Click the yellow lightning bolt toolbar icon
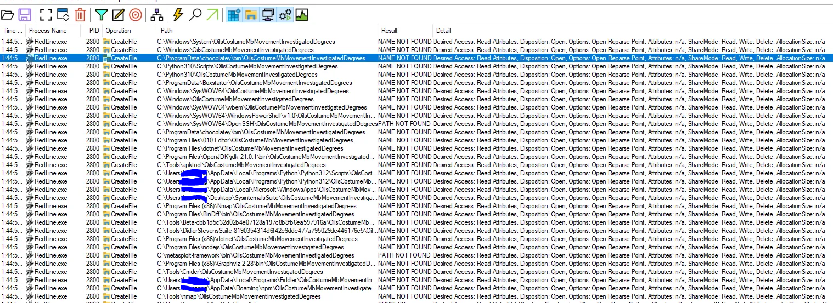The width and height of the screenshot is (833, 303). coord(178,15)
